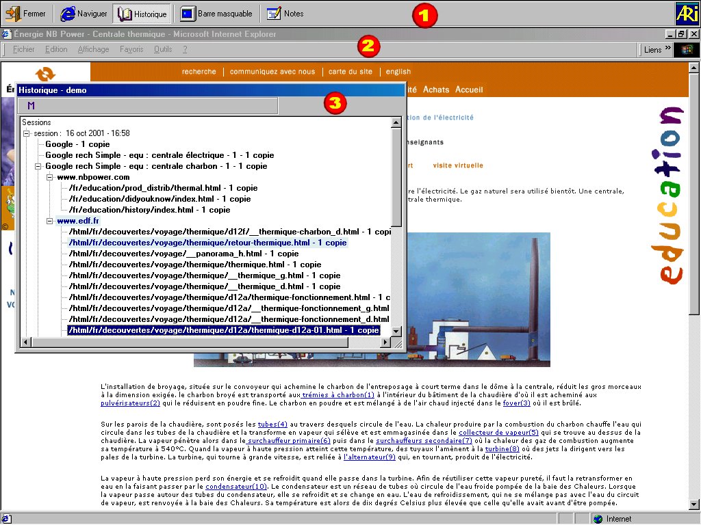
Task: Click the Sessions root label
Action: tap(36, 122)
